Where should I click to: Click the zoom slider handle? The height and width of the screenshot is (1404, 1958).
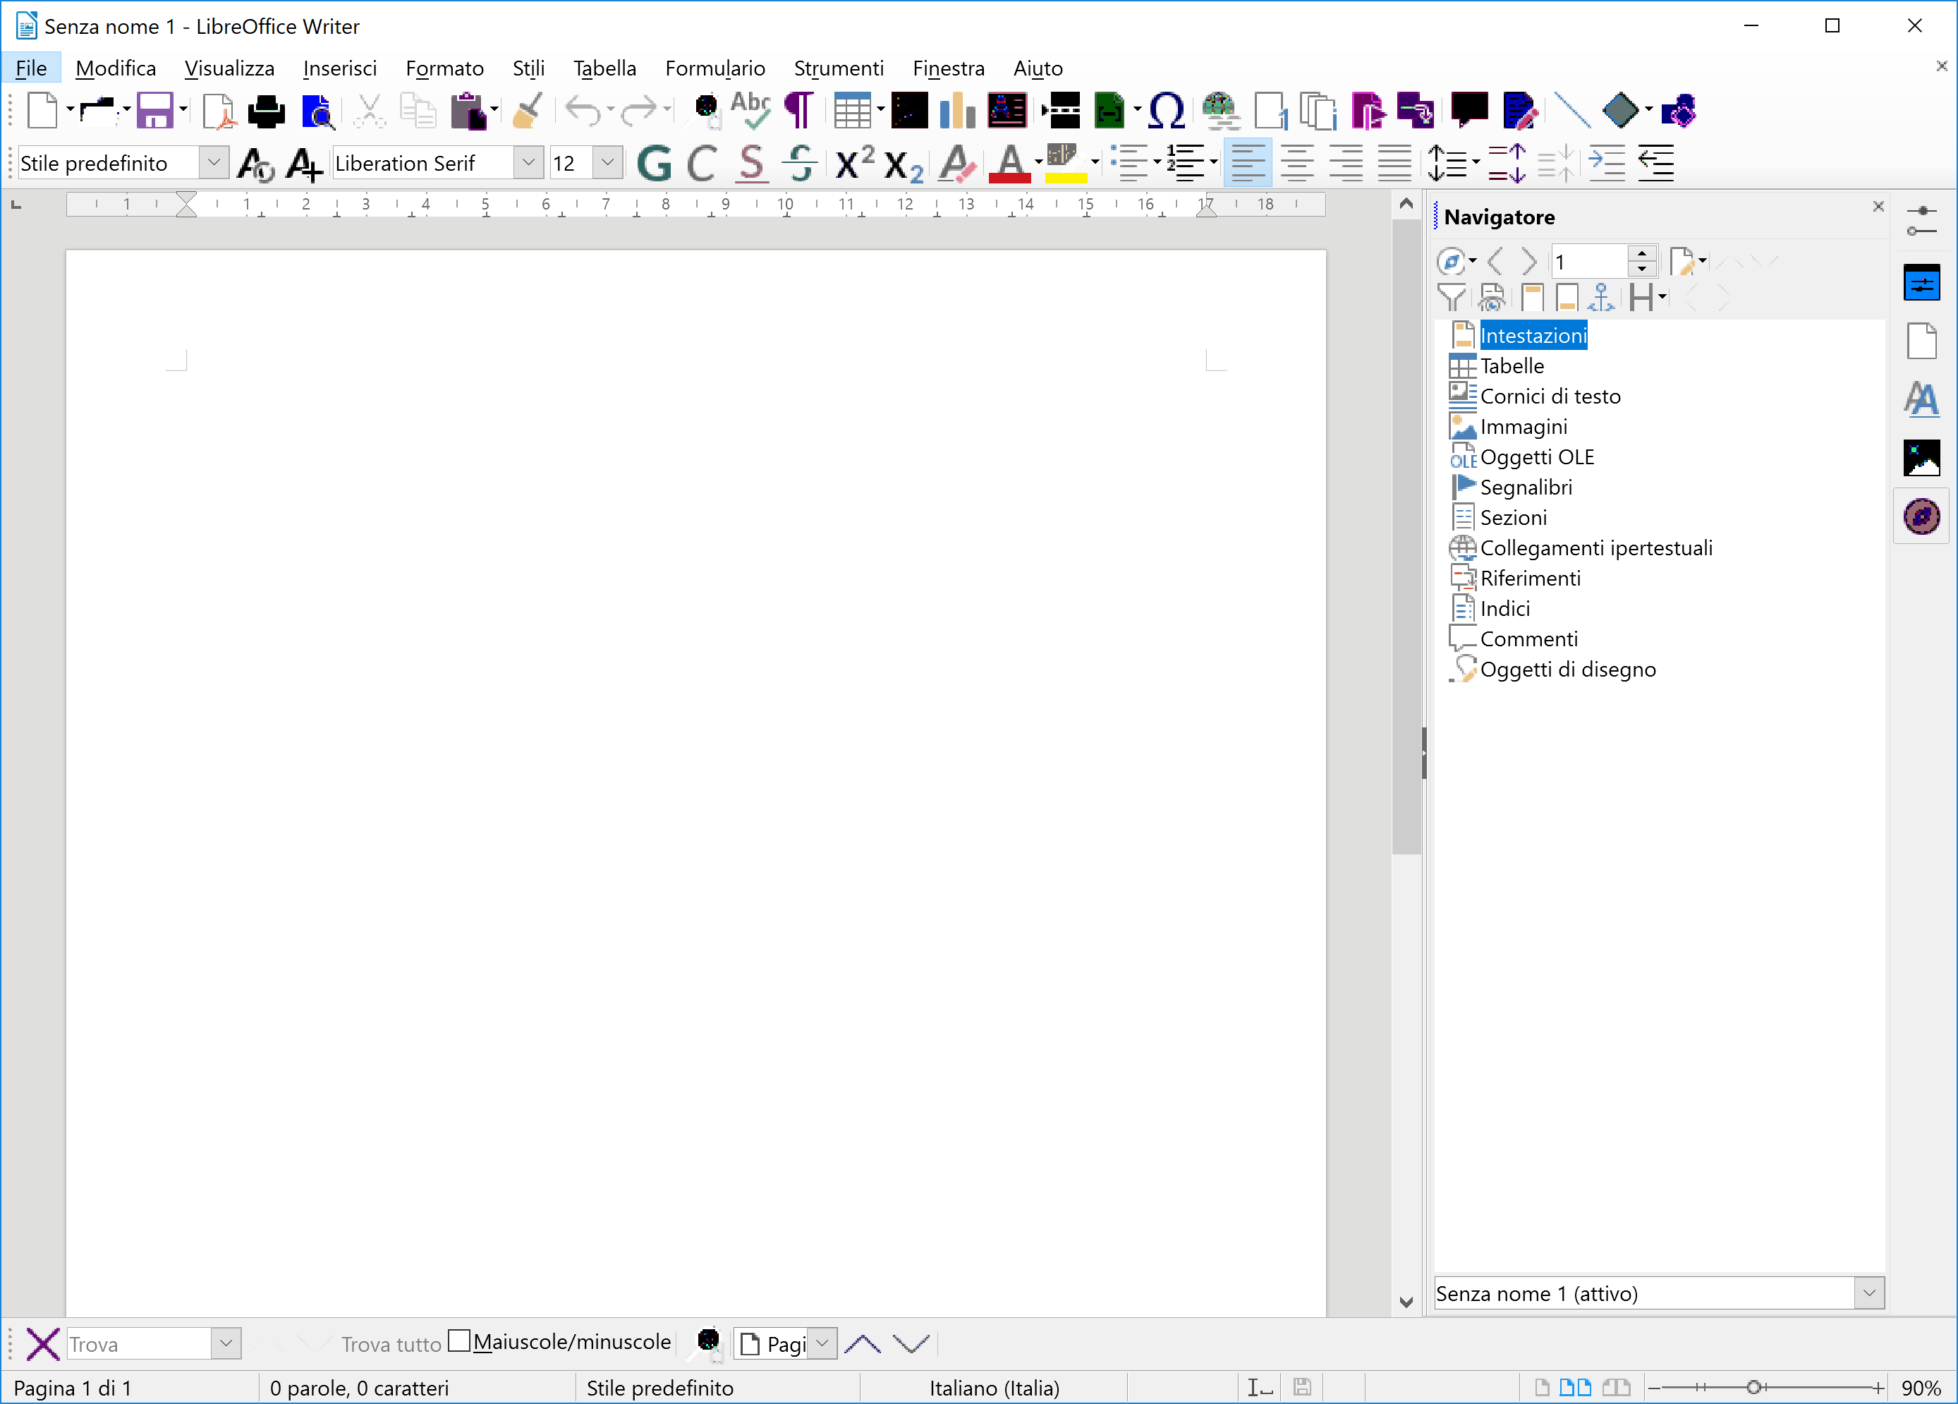tap(1753, 1388)
